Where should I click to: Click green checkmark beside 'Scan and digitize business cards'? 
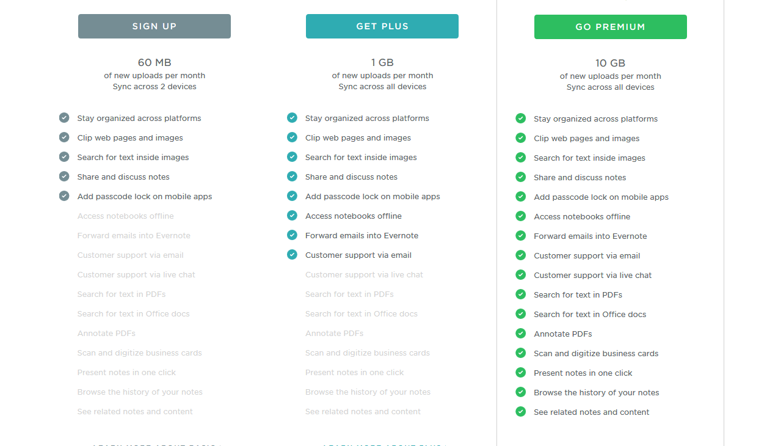coord(520,353)
